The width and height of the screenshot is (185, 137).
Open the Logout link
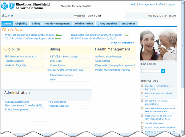(170, 5)
